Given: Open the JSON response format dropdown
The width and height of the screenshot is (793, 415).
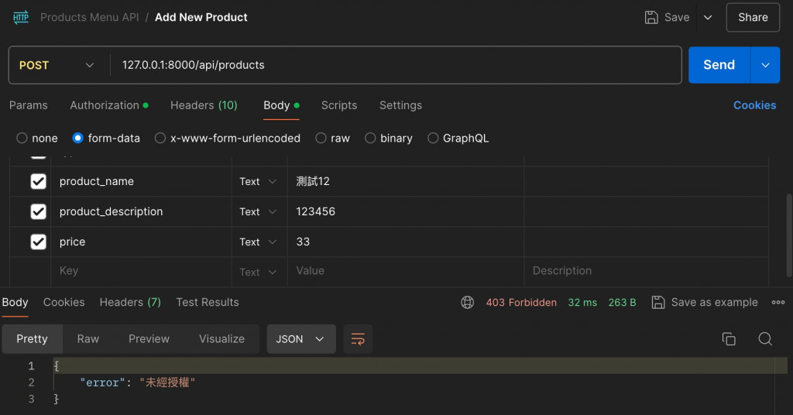Looking at the screenshot, I should click(301, 338).
